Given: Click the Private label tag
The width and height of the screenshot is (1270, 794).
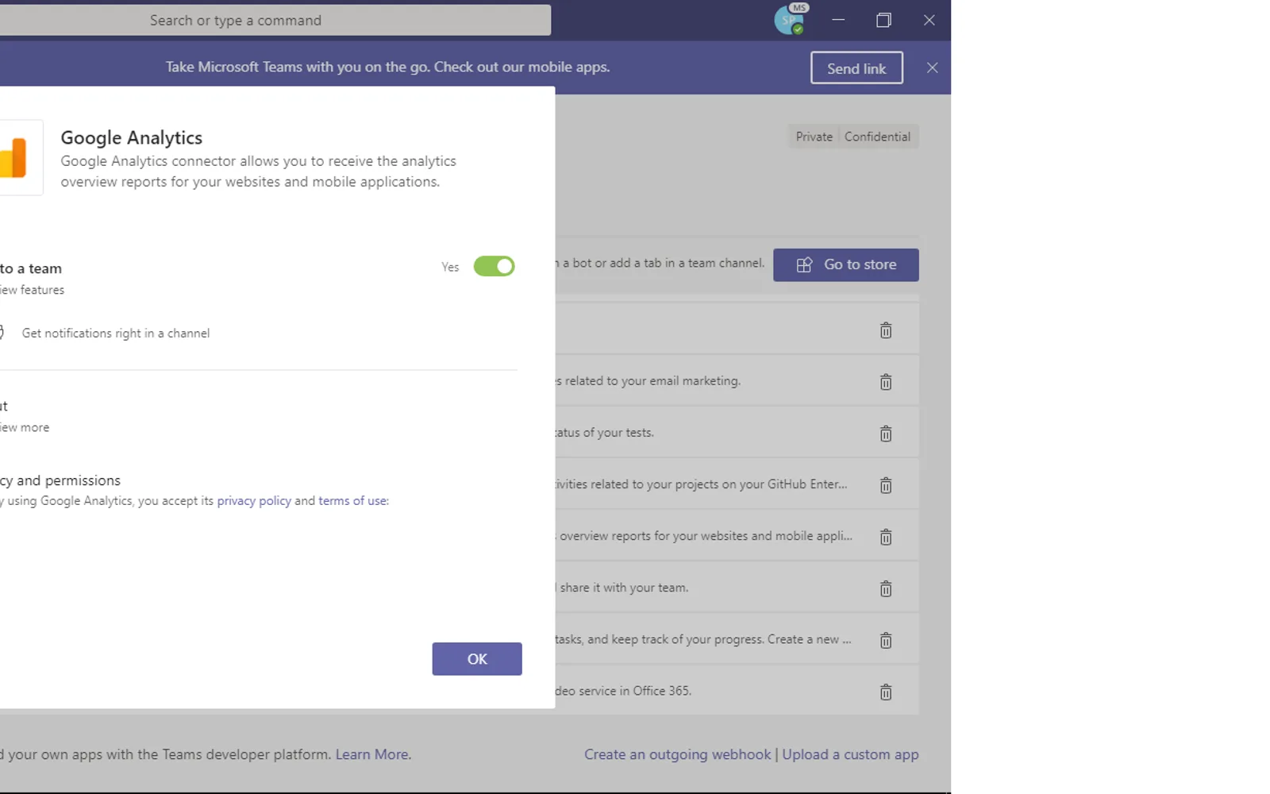Looking at the screenshot, I should coord(814,137).
